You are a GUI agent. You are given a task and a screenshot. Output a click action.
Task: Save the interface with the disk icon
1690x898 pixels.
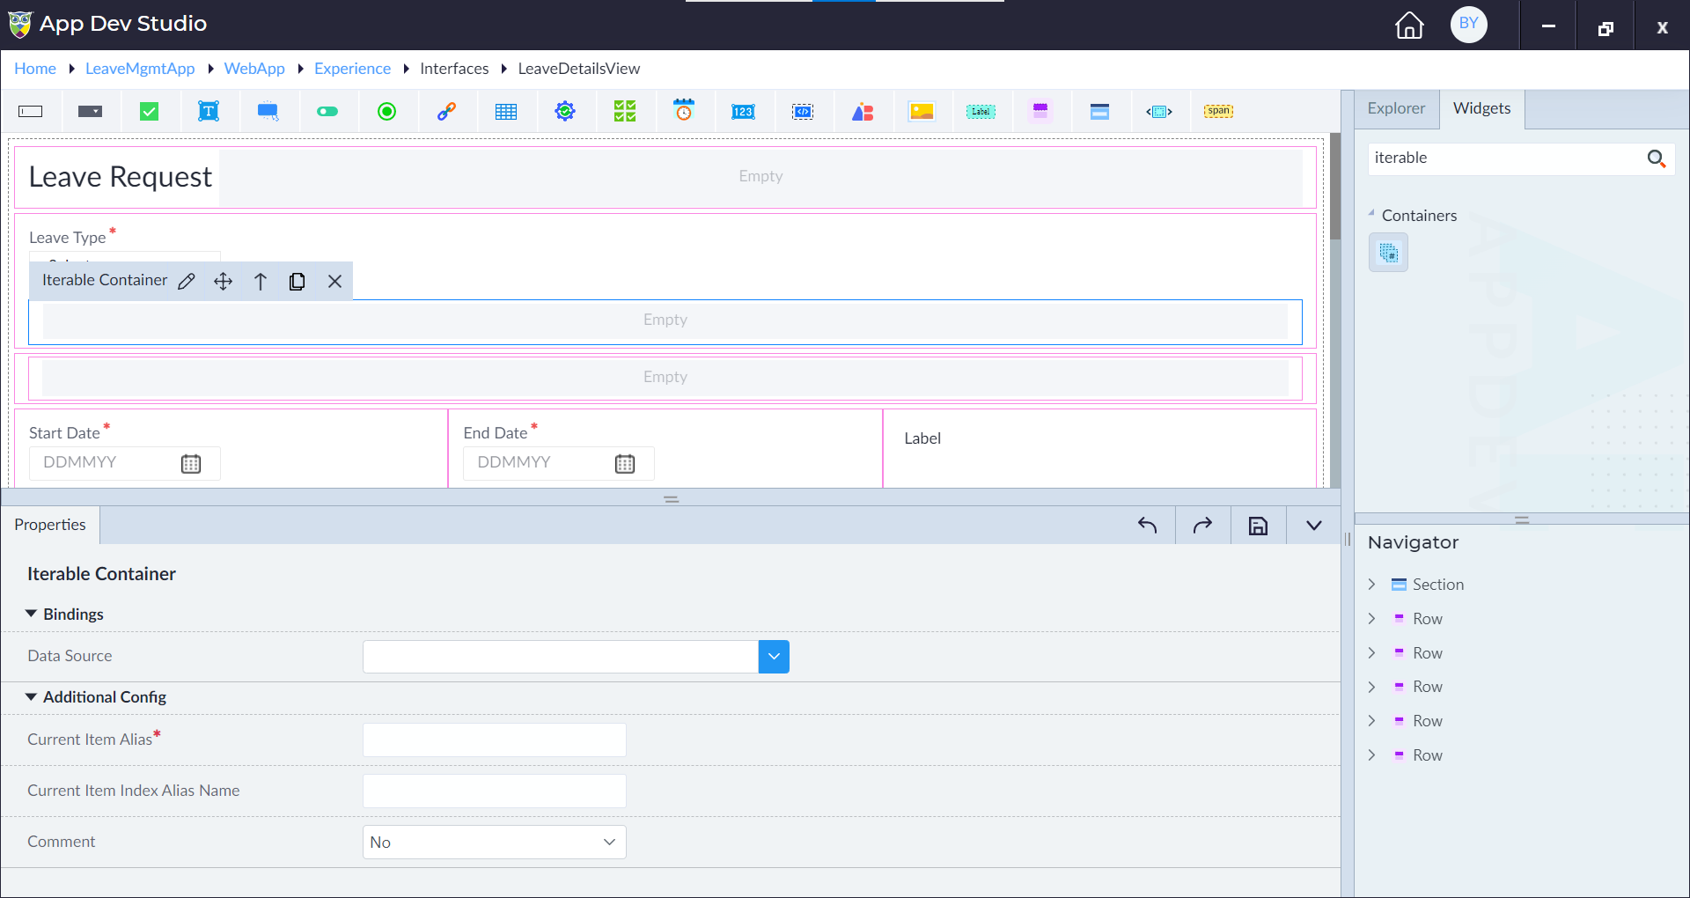point(1259,526)
